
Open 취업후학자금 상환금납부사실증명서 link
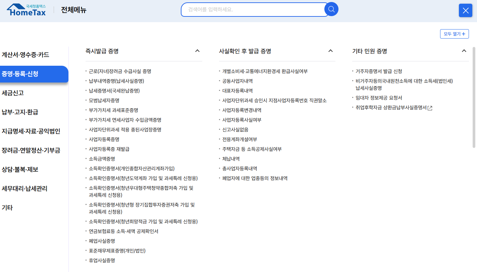[x=391, y=108]
